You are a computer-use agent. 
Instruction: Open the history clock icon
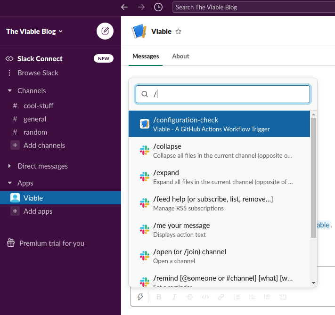pos(158,7)
